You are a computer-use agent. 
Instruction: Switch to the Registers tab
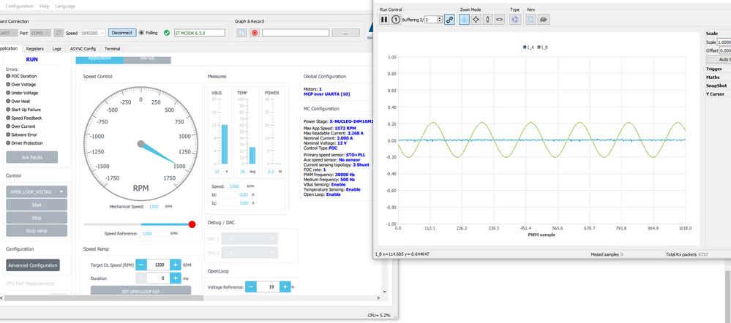pyautogui.click(x=35, y=48)
